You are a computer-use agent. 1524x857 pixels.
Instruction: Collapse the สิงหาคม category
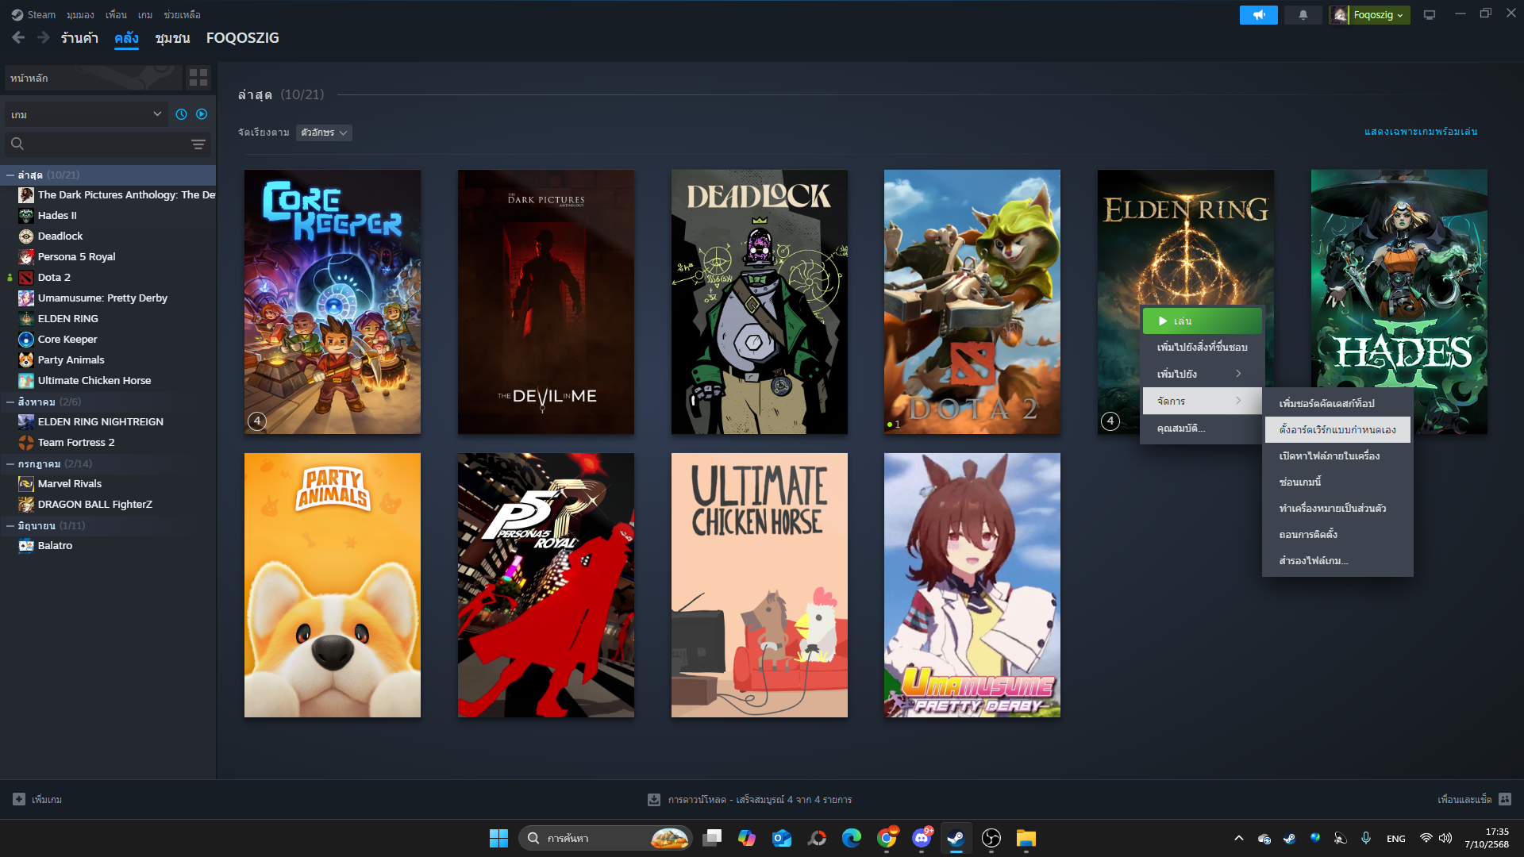point(10,402)
